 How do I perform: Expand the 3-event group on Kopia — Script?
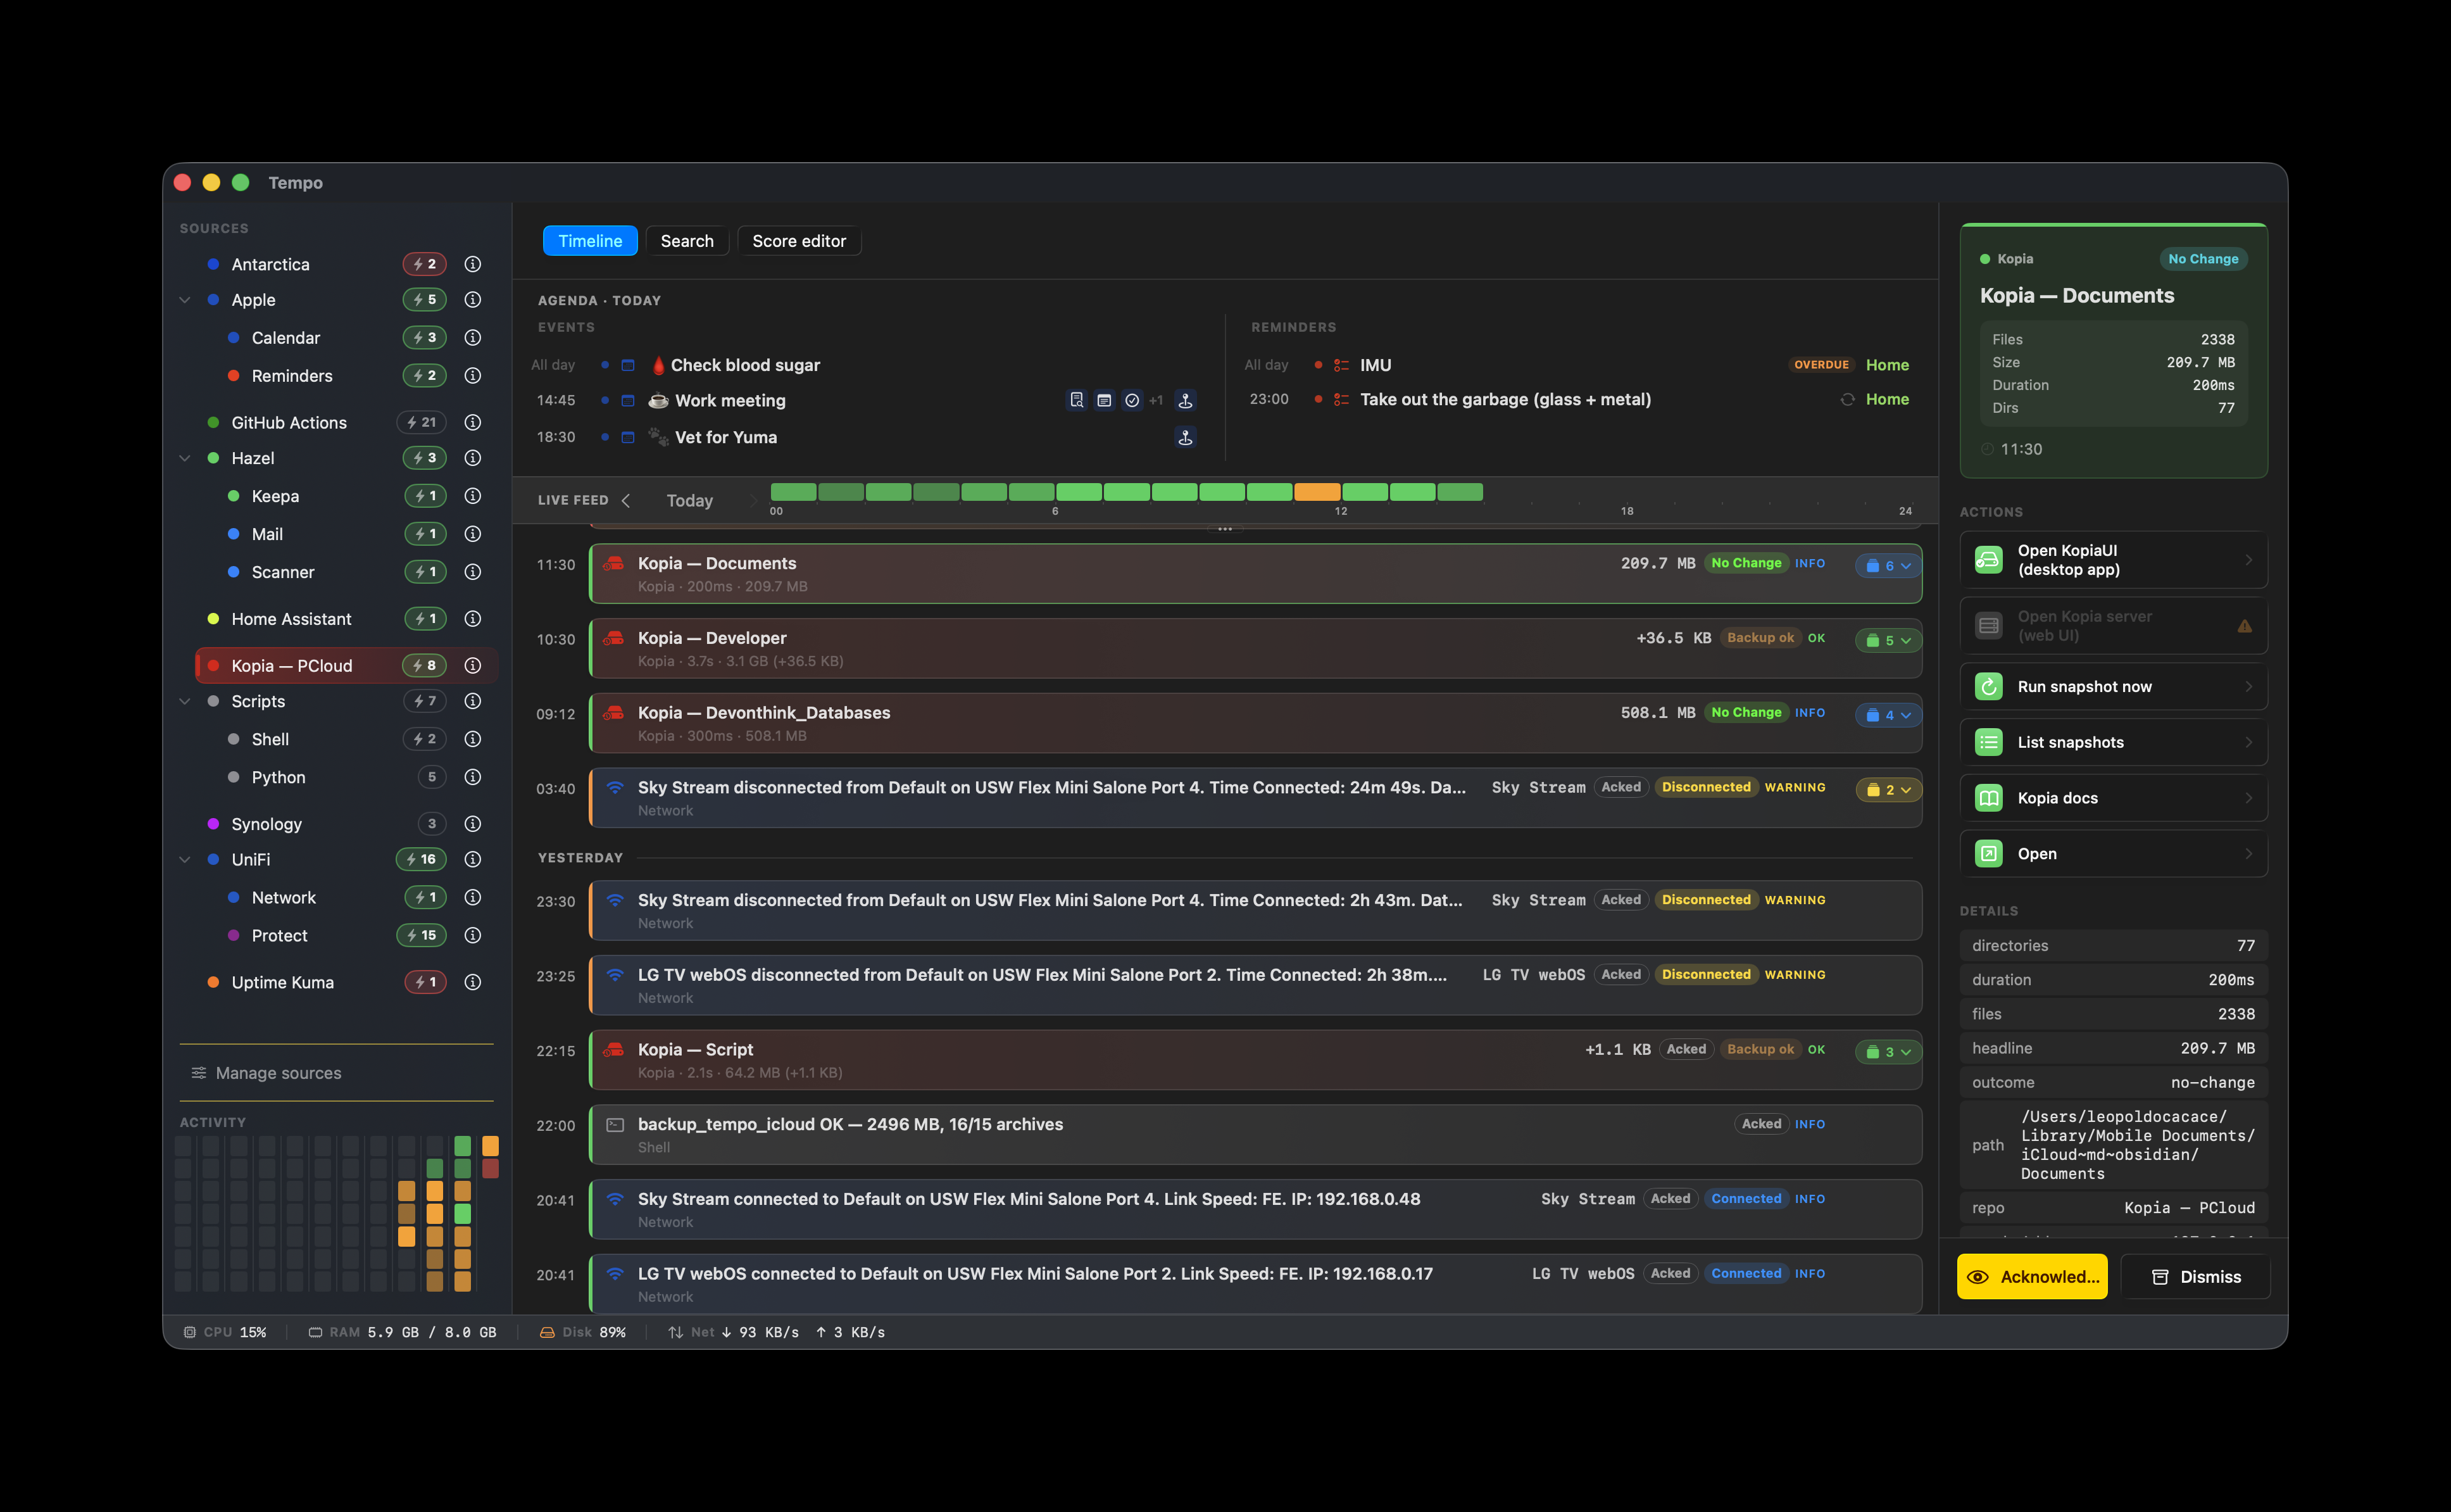pos(1888,1052)
